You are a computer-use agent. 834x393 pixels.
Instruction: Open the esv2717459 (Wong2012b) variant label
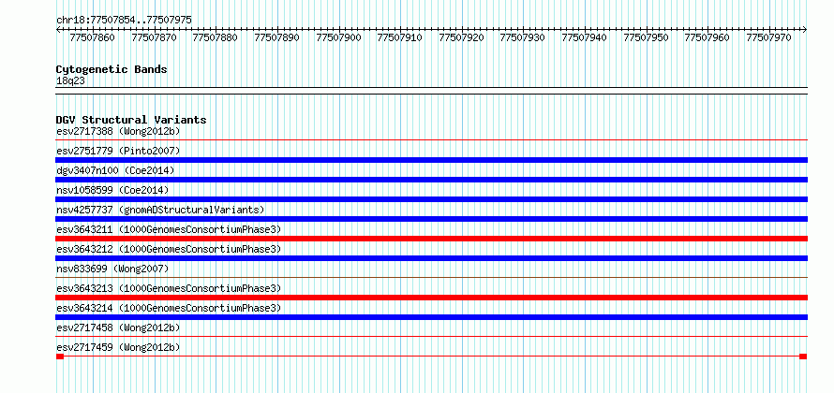118,347
